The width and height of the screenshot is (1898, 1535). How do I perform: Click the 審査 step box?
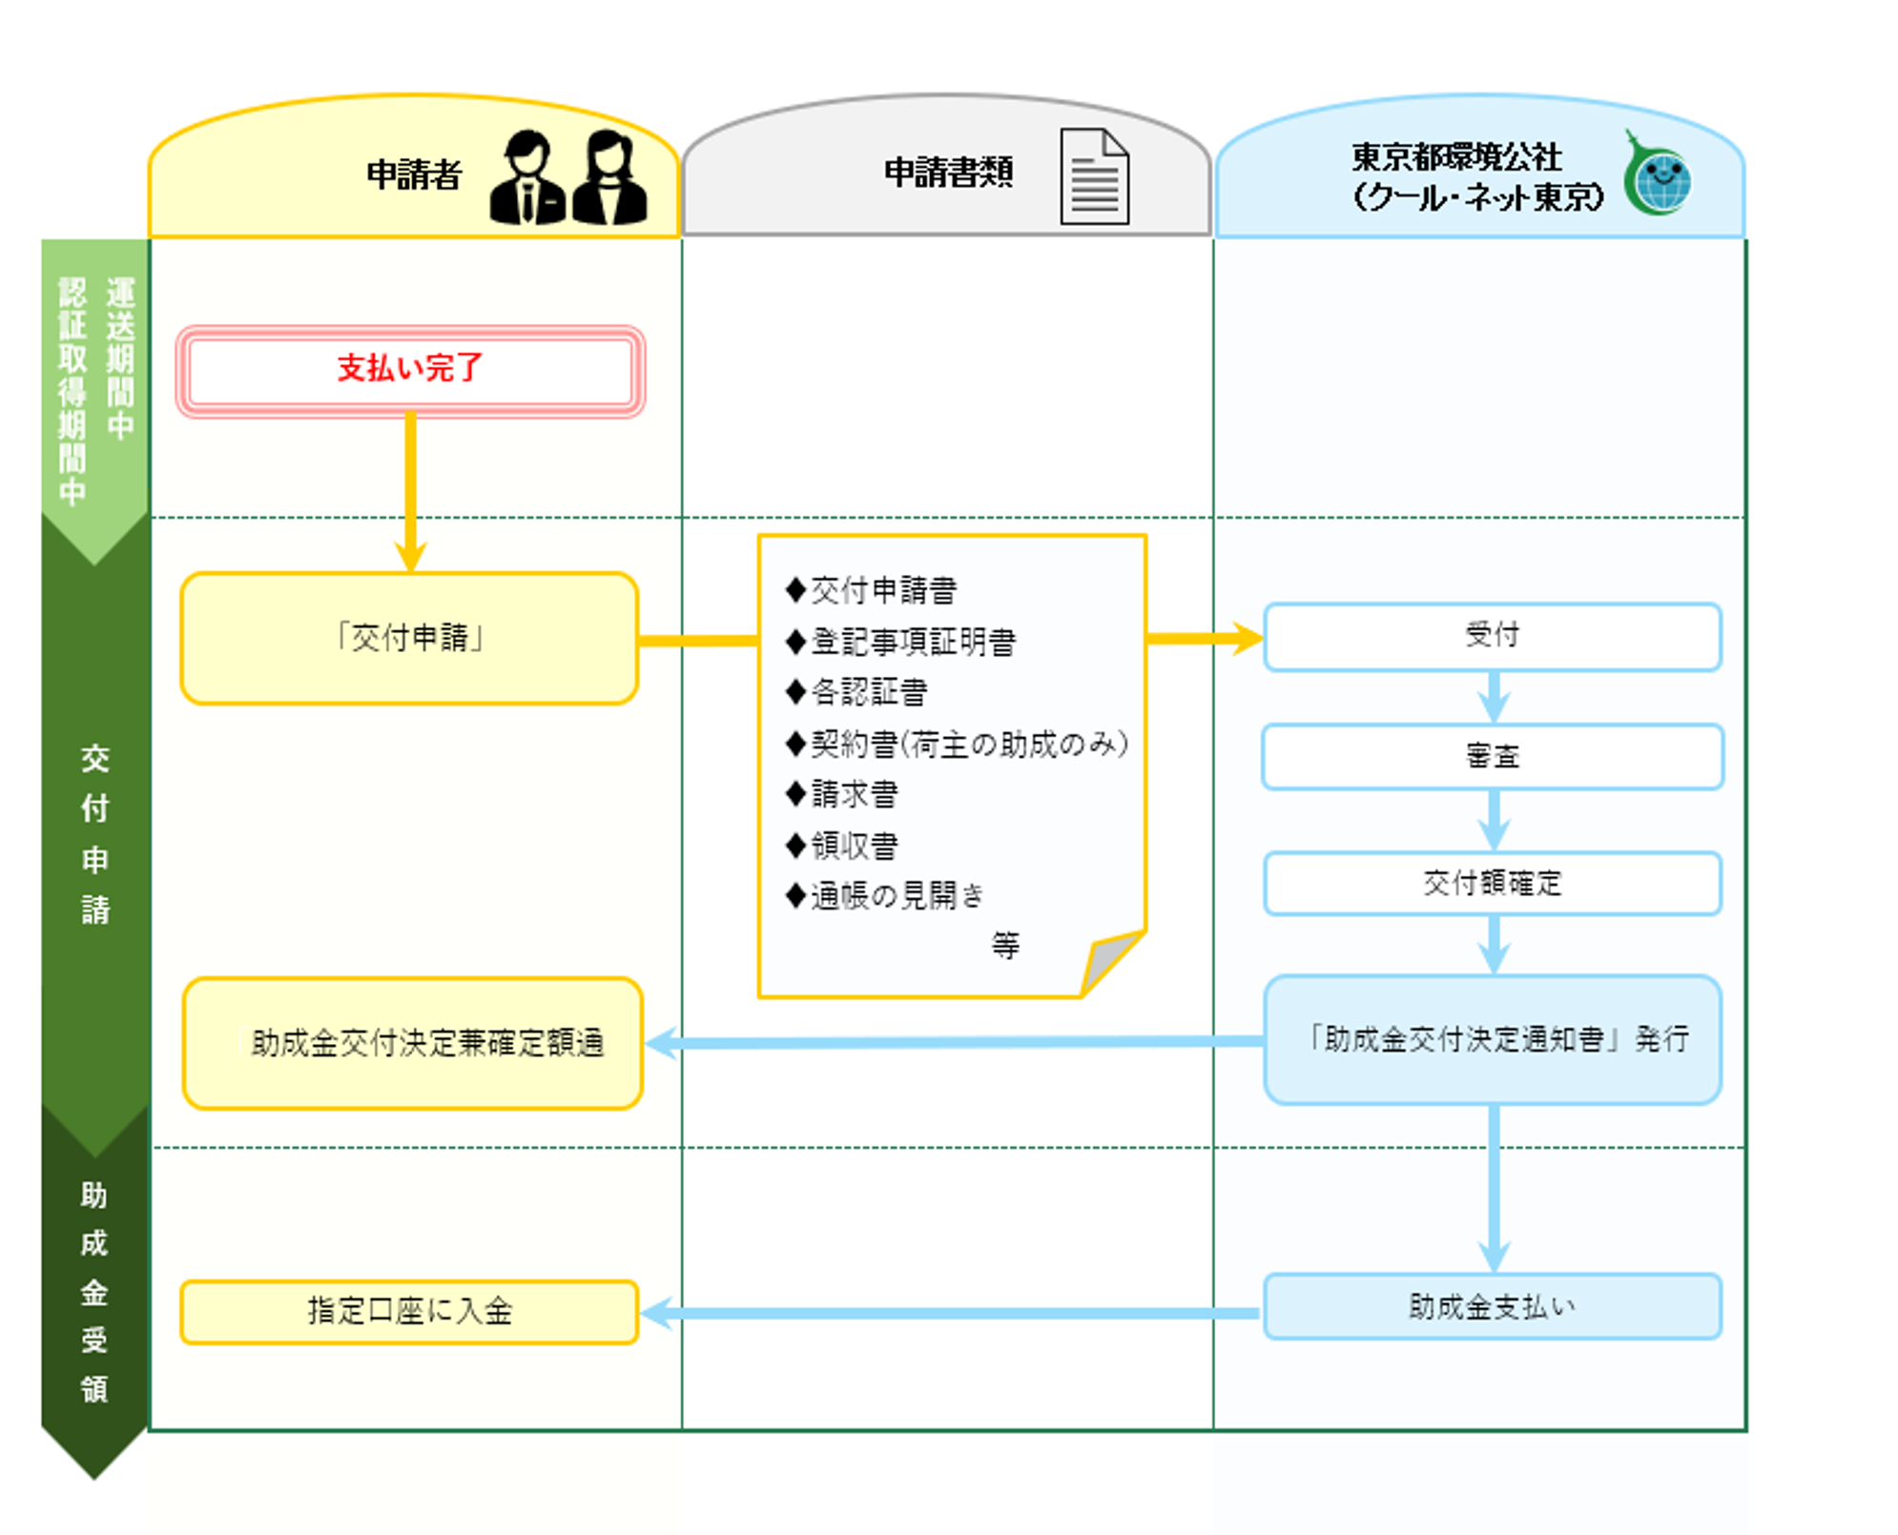(x=1492, y=757)
